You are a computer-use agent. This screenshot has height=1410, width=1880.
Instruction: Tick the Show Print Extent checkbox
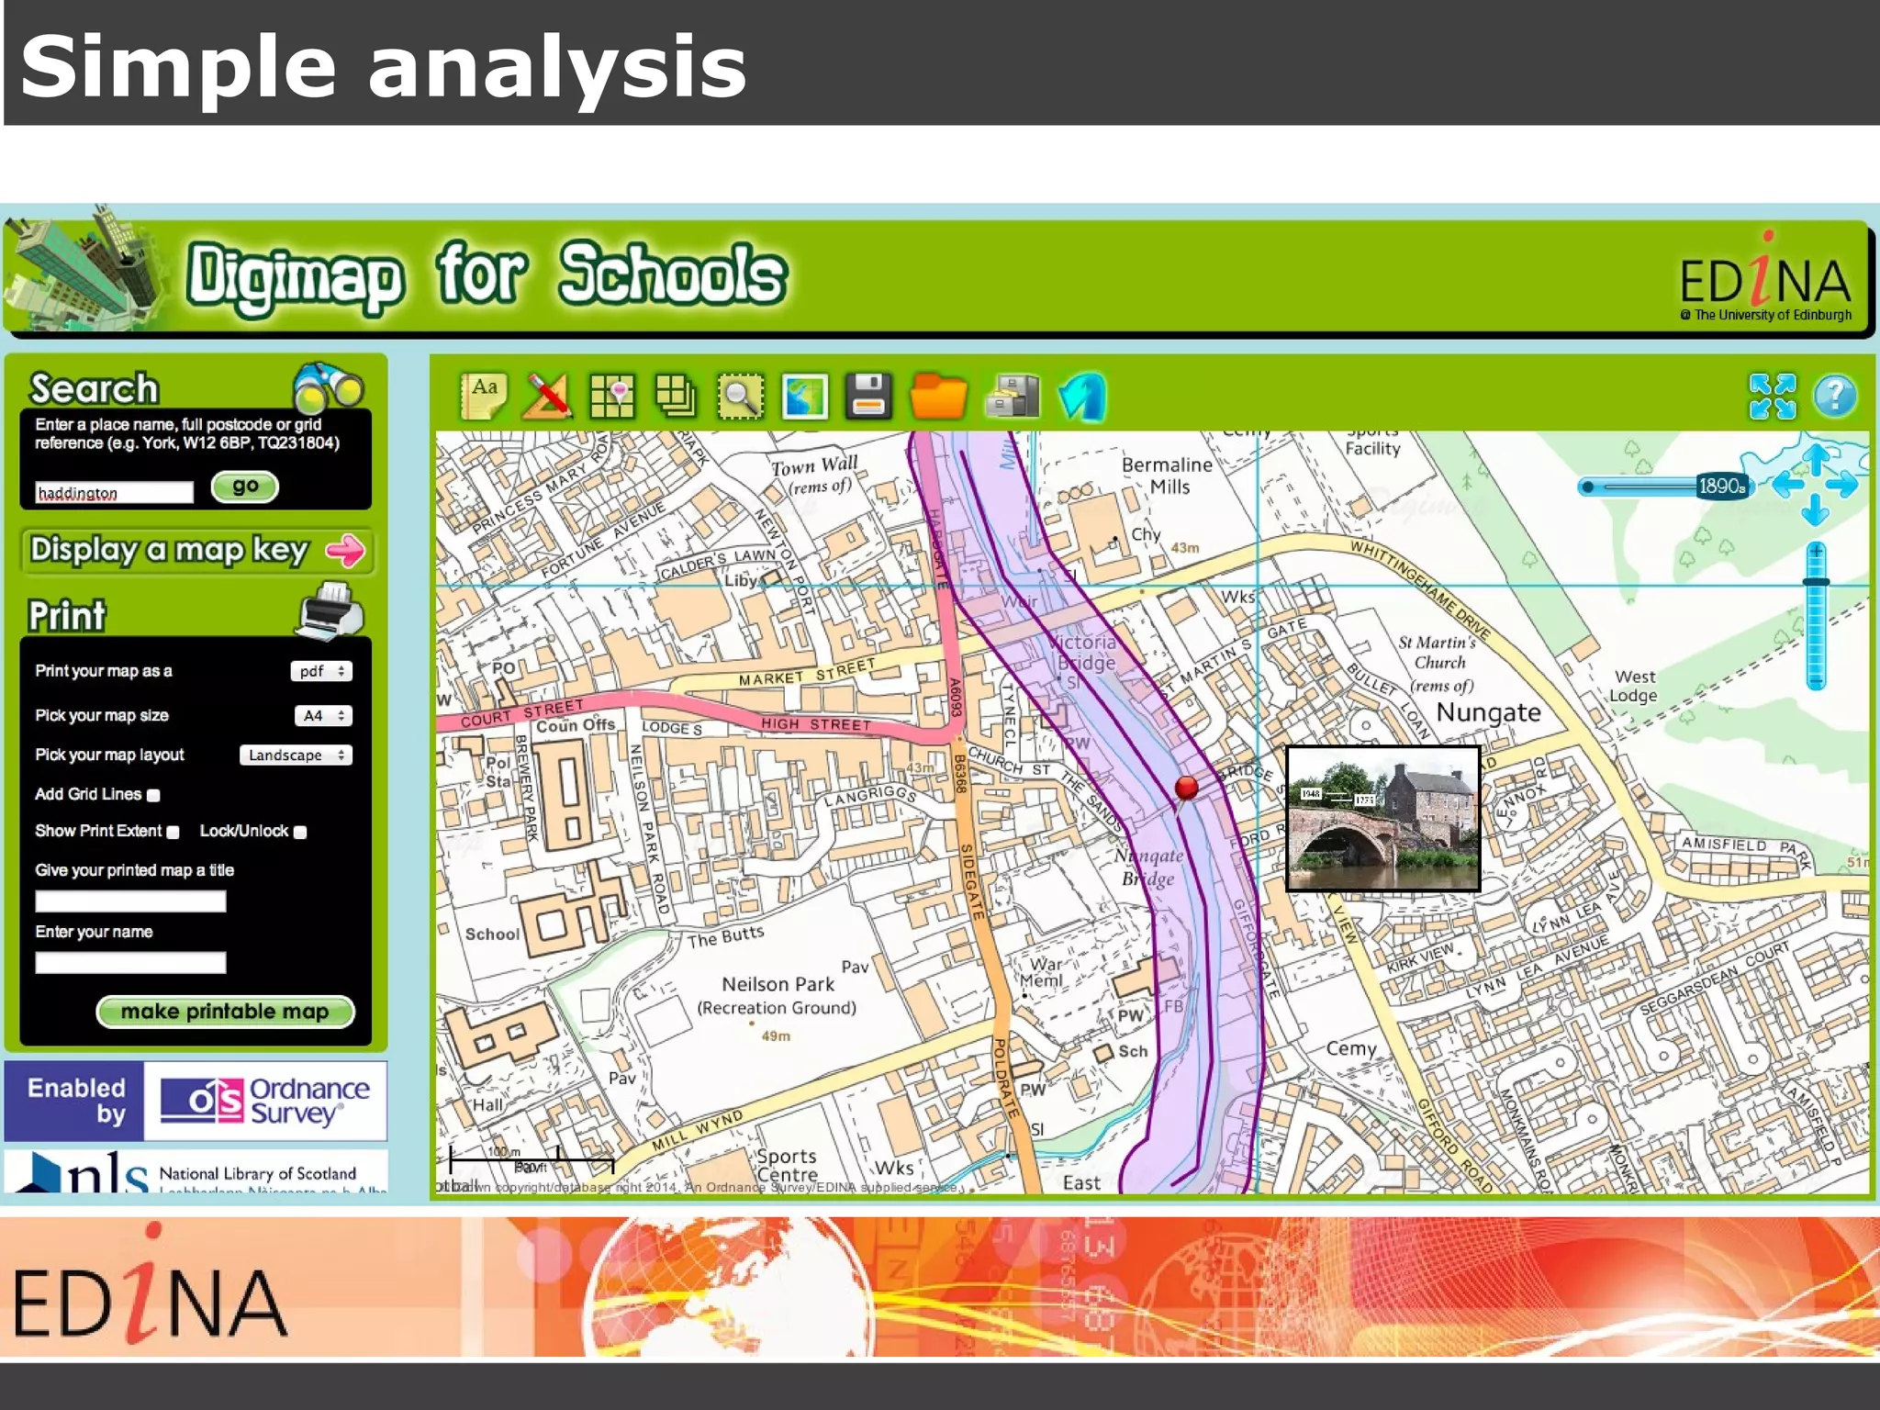tap(173, 833)
